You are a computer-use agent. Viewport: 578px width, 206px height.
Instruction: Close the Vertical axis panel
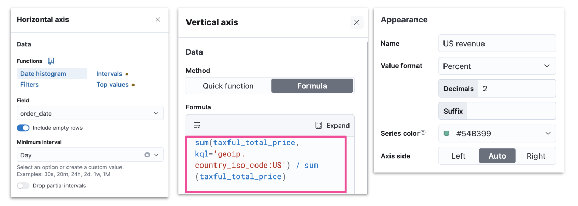point(356,22)
